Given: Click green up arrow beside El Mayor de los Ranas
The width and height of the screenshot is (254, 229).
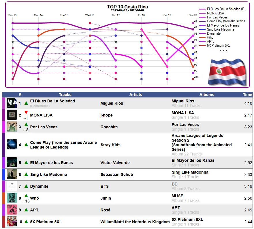Looking at the screenshot, I should click(x=26, y=162).
